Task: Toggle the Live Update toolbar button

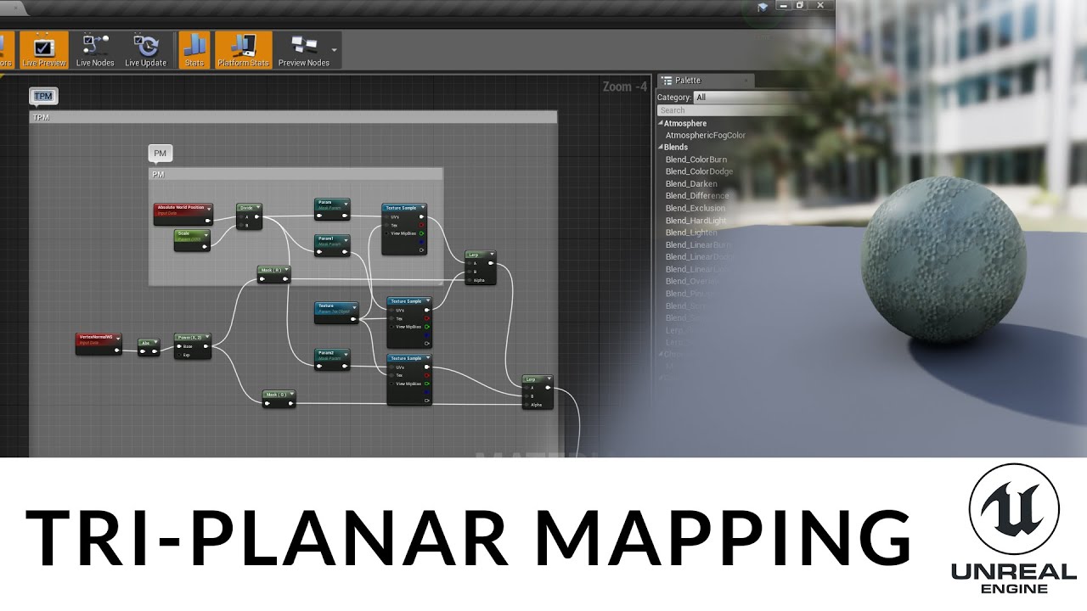Action: coord(146,50)
